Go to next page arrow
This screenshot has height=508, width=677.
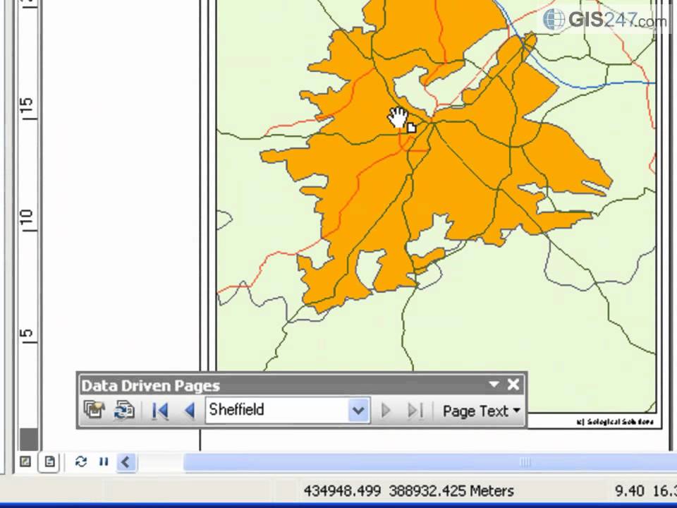[386, 411]
